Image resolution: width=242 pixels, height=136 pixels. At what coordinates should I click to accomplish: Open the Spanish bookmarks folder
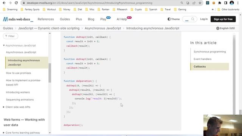pos(151,9)
